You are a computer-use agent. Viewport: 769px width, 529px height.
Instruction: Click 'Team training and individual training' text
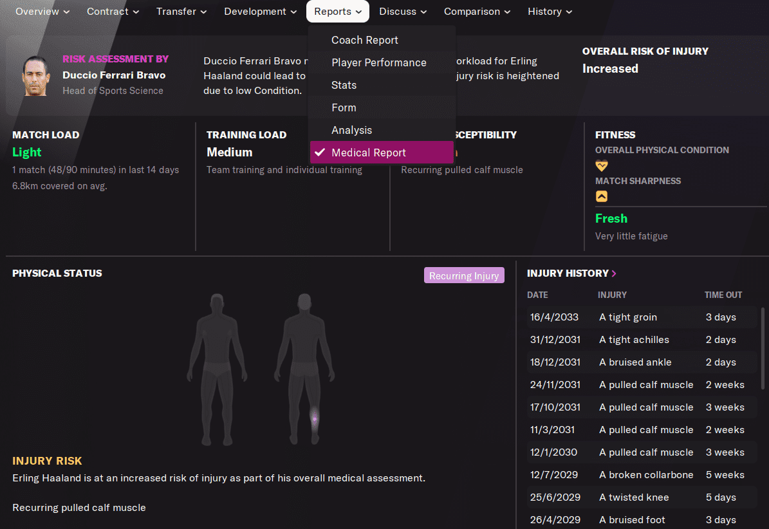tap(284, 170)
